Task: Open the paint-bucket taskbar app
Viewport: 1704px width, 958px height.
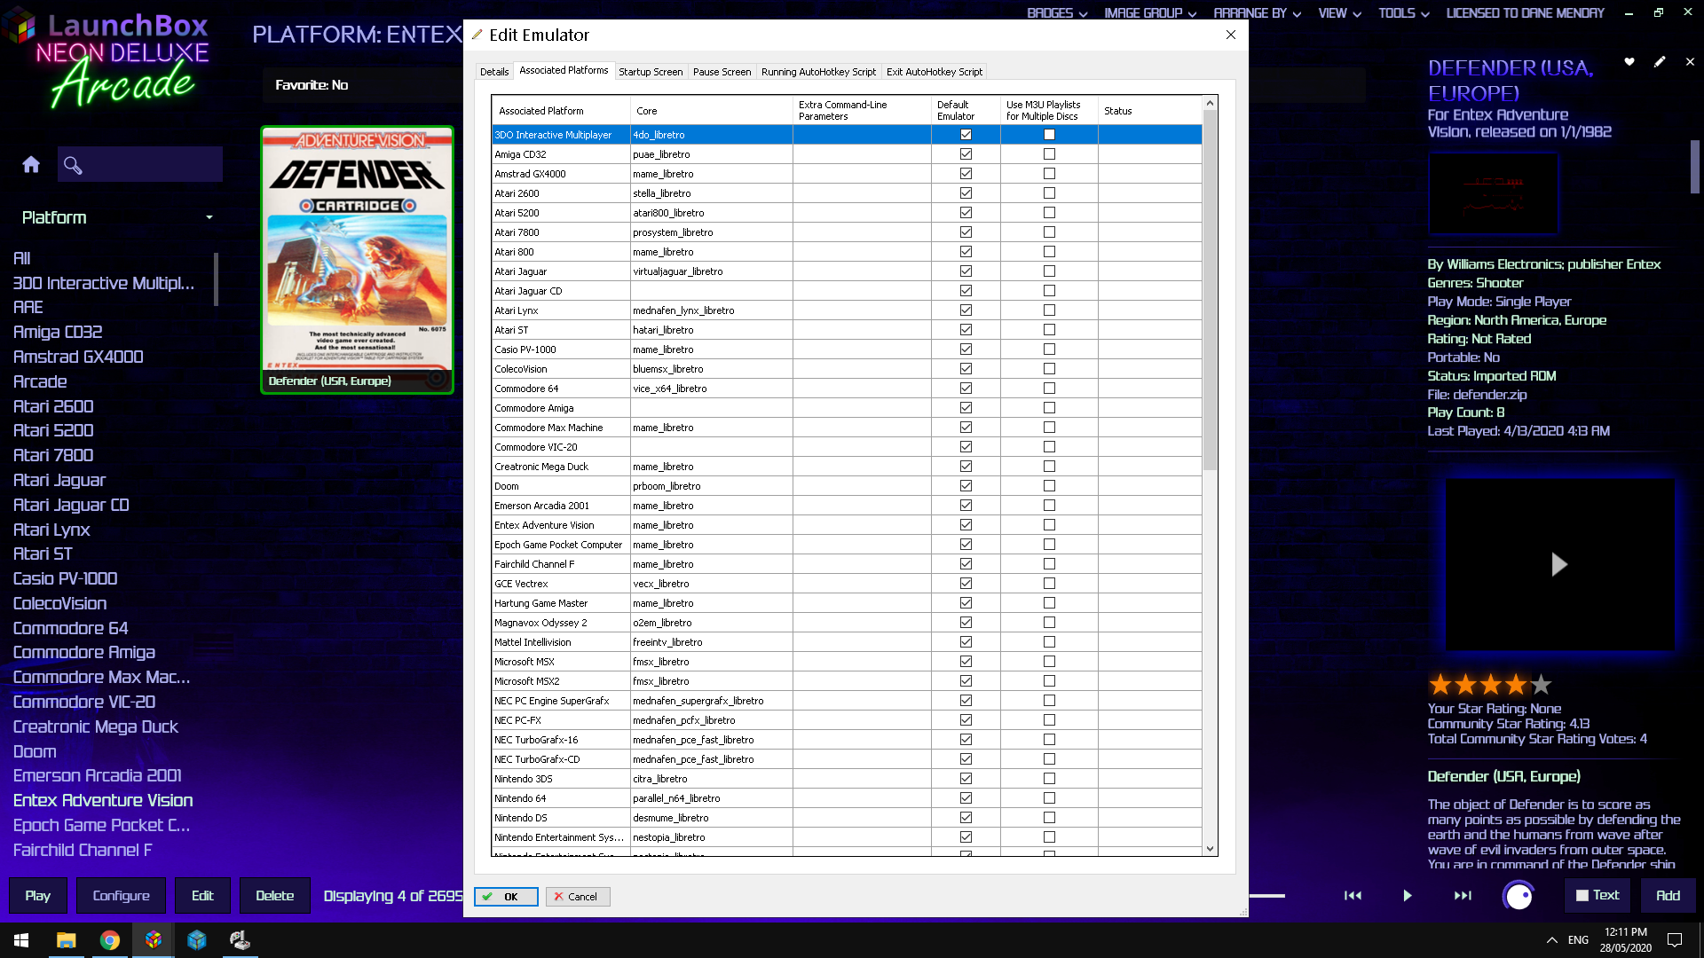Action: (x=240, y=940)
